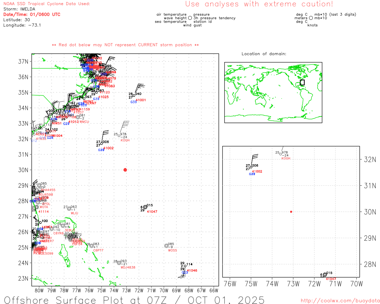Click the 77W longitude axis label
This screenshot has width=380, height=304.
tap(77, 290)
